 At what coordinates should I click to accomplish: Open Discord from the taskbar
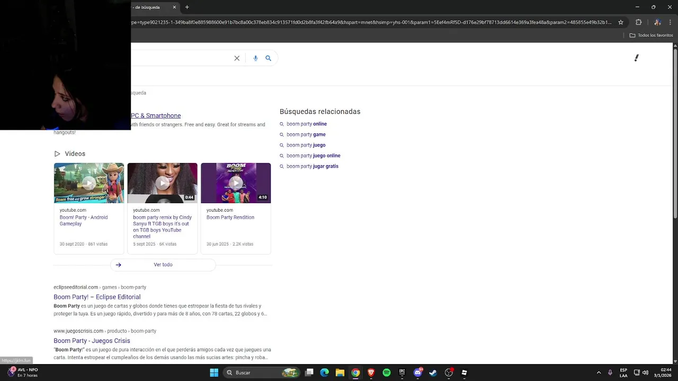417,373
